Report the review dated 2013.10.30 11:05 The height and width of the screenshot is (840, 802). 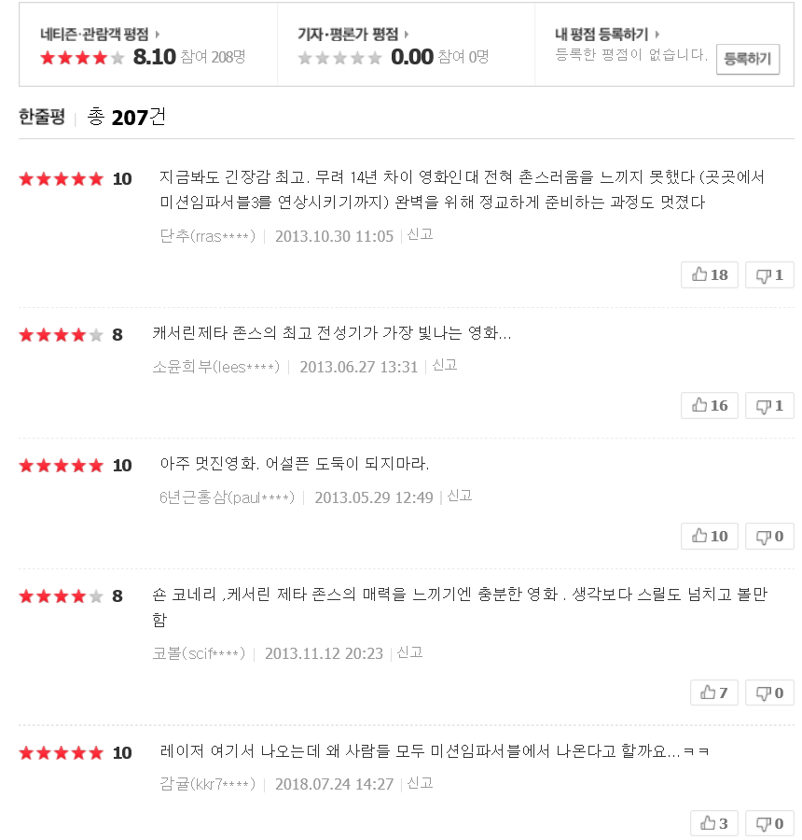pos(421,234)
